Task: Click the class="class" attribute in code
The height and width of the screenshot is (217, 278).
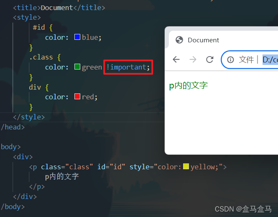Action: point(67,167)
